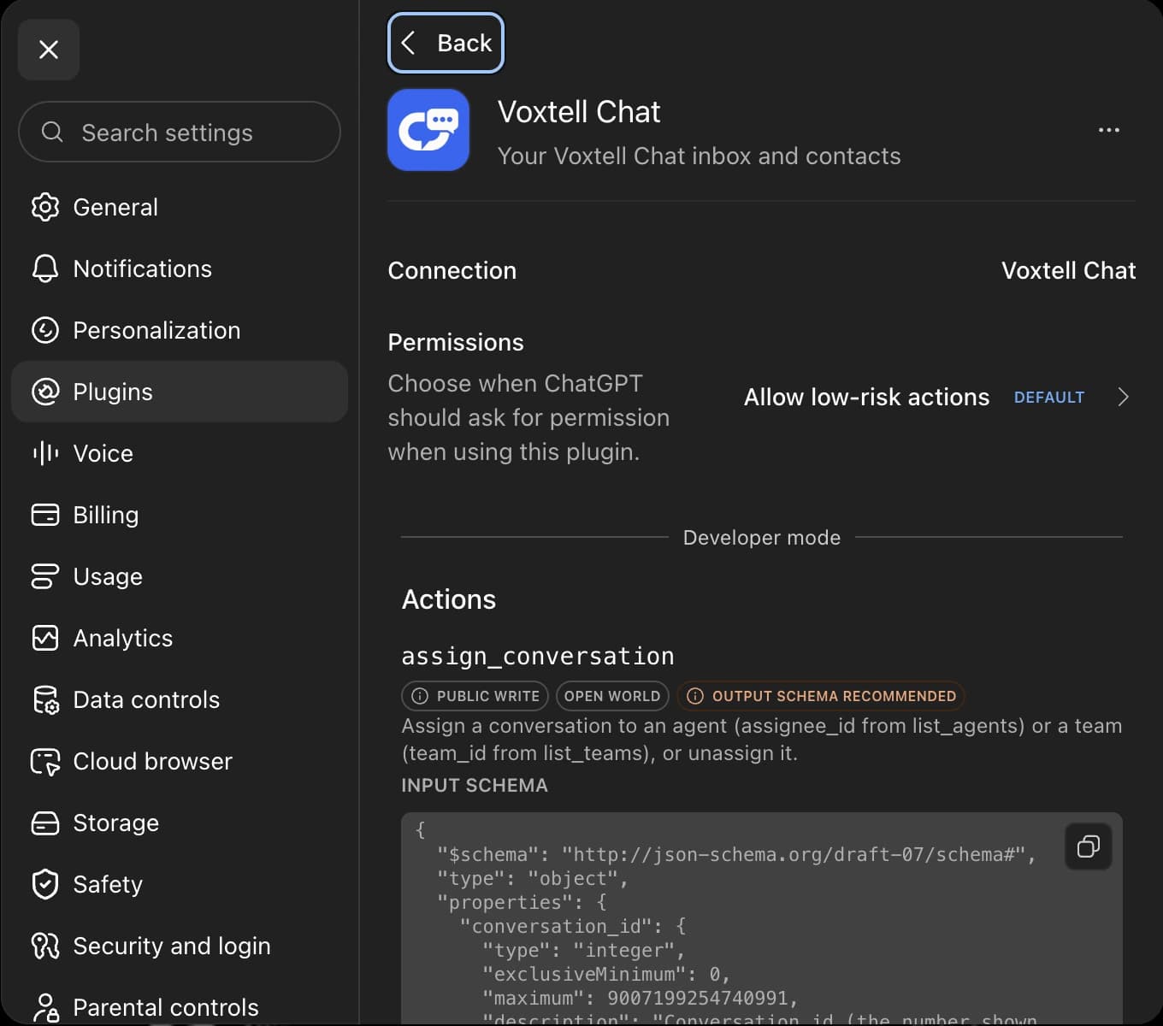Click the Search settings field
Image resolution: width=1163 pixels, height=1026 pixels.
180,133
